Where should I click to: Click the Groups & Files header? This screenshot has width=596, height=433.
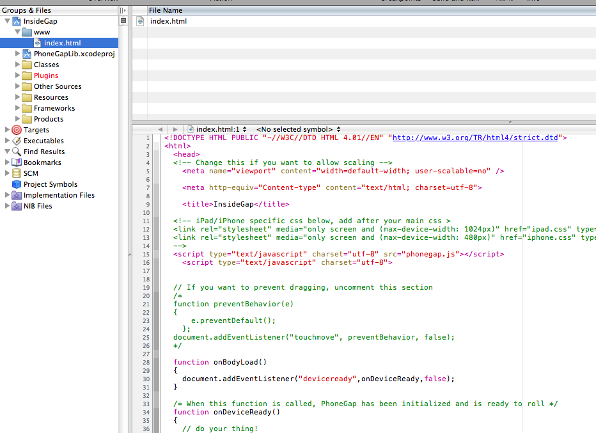point(59,10)
